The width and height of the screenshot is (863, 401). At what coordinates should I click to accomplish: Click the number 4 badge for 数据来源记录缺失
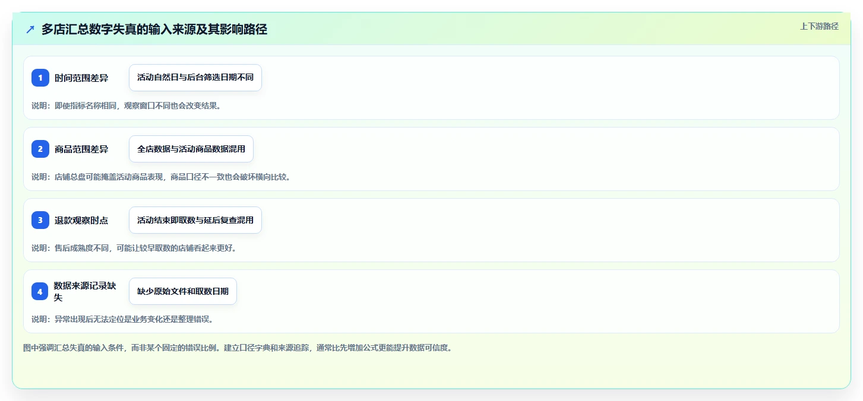tap(40, 291)
